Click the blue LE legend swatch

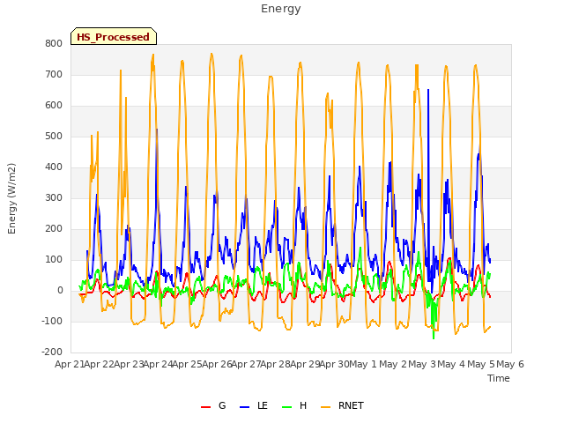click(244, 407)
